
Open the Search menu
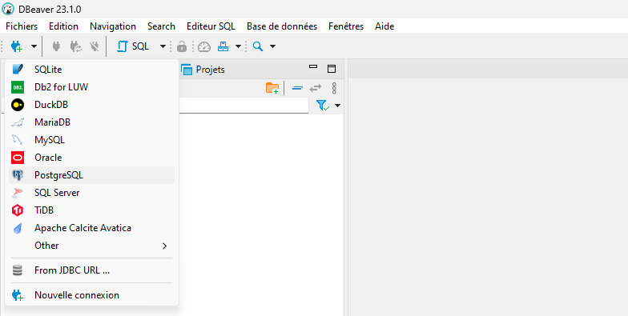coord(161,26)
